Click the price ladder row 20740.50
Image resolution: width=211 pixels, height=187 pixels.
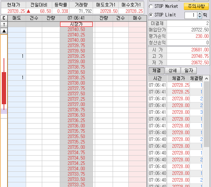click(x=76, y=29)
